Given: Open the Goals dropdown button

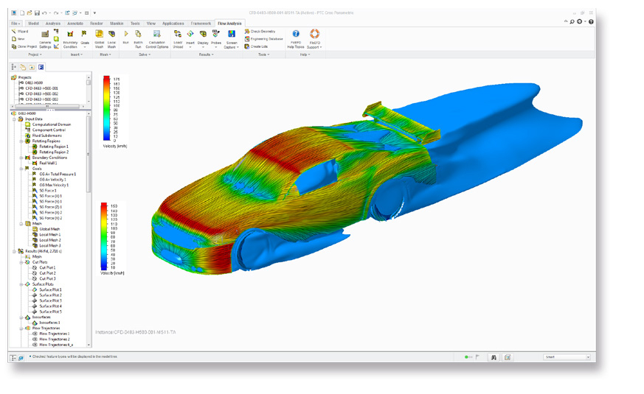Looking at the screenshot, I should pyautogui.click(x=85, y=39).
